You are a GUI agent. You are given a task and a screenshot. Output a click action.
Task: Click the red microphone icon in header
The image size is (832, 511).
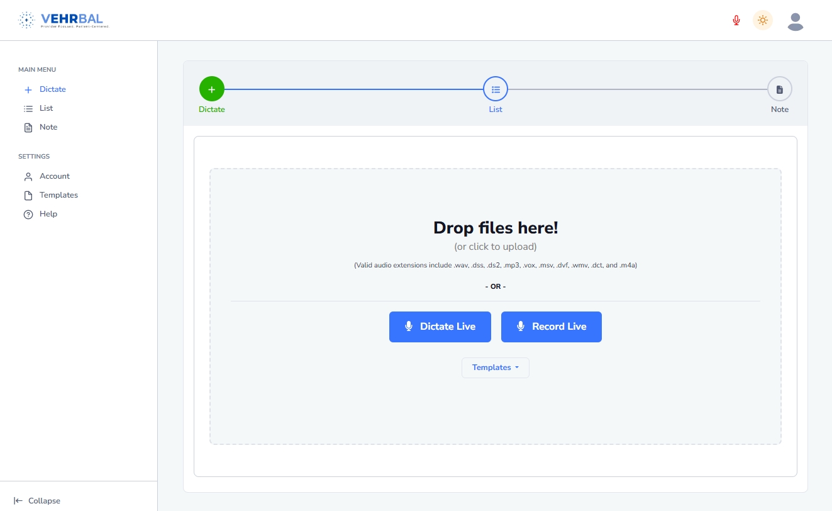pyautogui.click(x=736, y=20)
